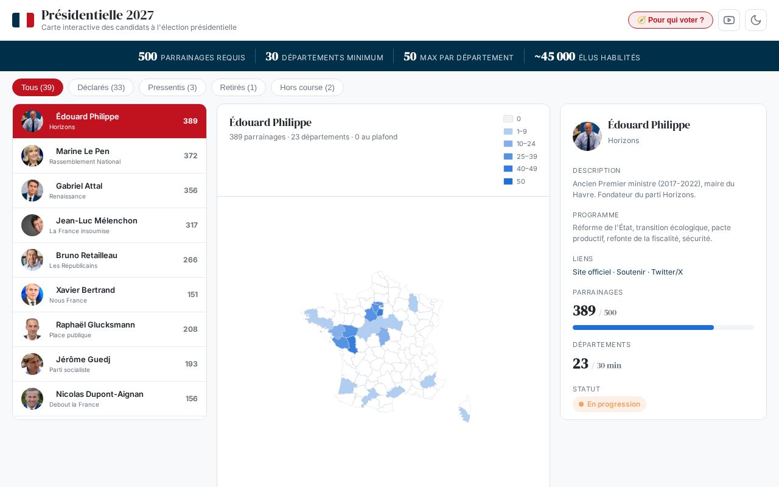Screen dimensions: 779x487
Task: Click Jean-Luc Mélenchon's avatar photo
Action: (32, 225)
